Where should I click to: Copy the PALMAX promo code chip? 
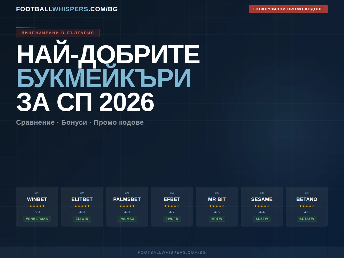pyautogui.click(x=127, y=219)
